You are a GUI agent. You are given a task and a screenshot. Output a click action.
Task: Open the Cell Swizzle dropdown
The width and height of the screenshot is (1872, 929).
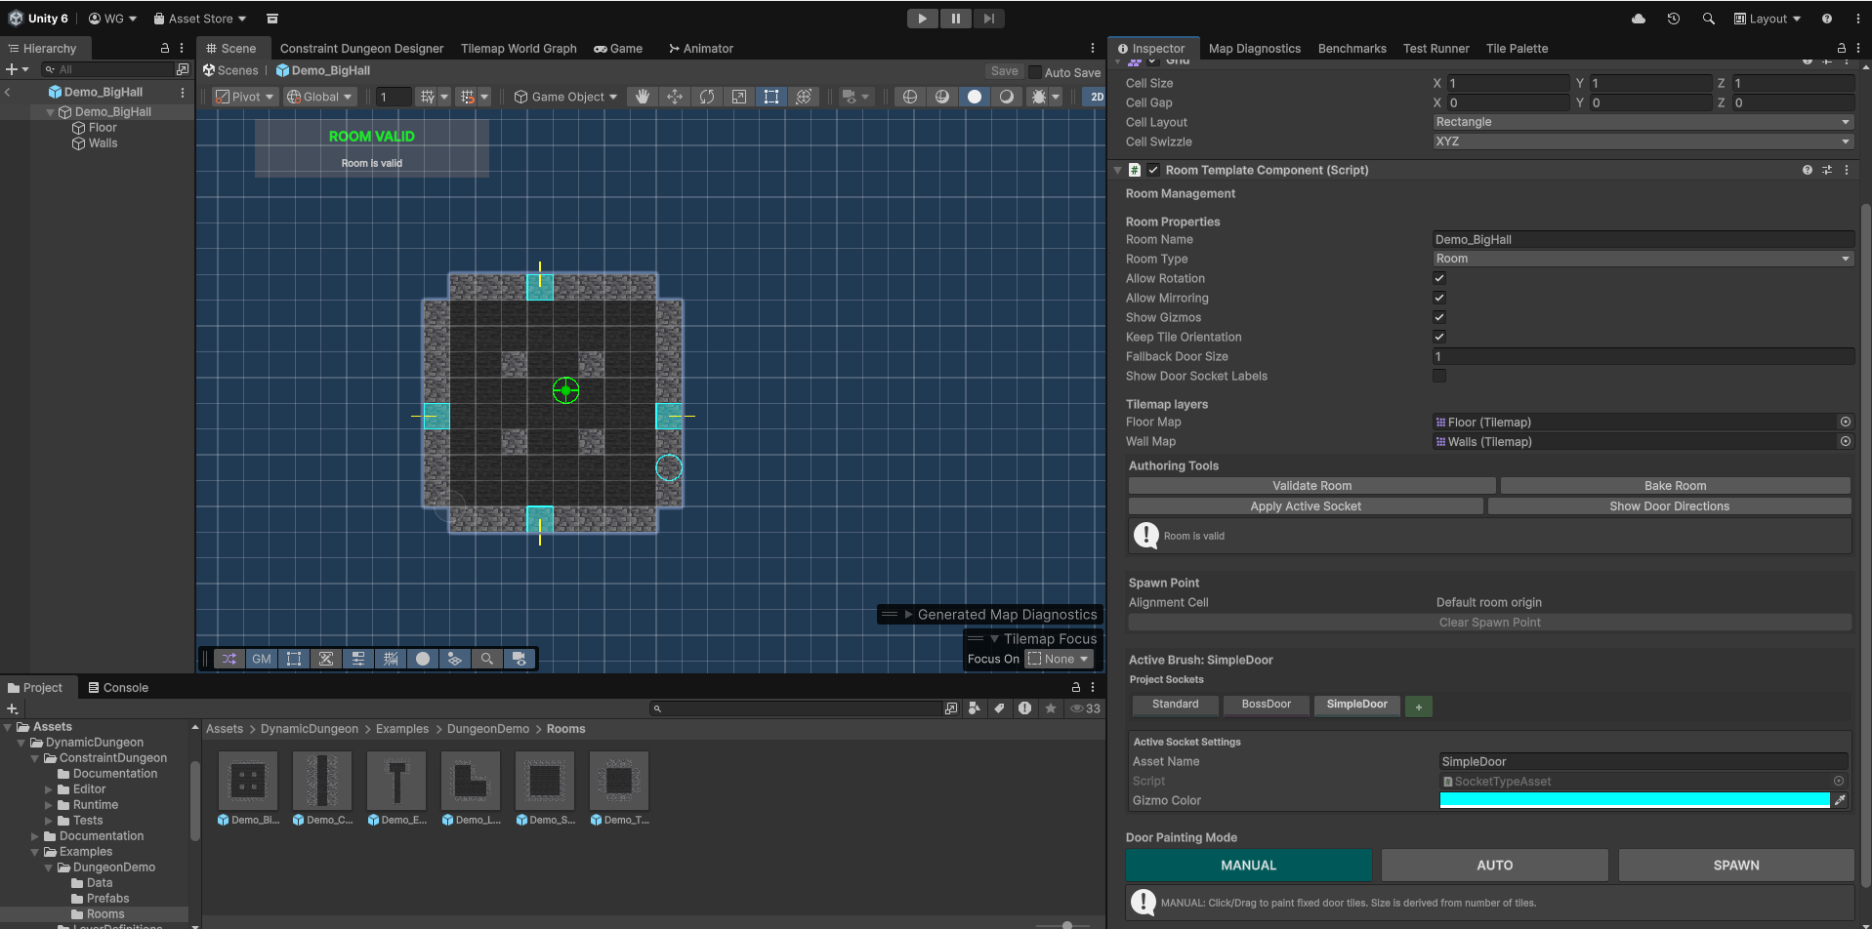[x=1643, y=141]
